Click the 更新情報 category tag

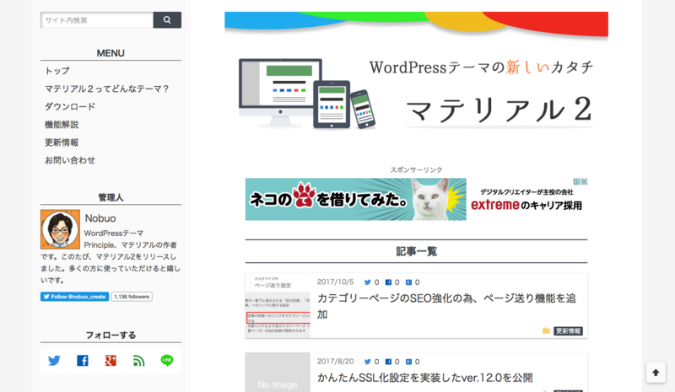tap(568, 331)
